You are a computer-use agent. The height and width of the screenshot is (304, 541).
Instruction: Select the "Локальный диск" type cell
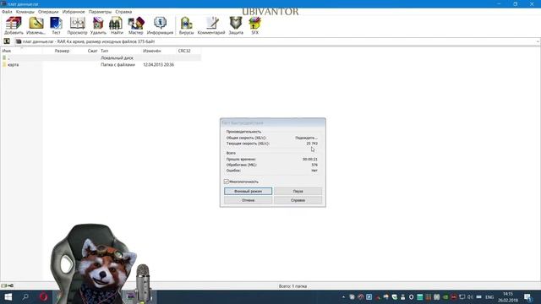tap(117, 58)
